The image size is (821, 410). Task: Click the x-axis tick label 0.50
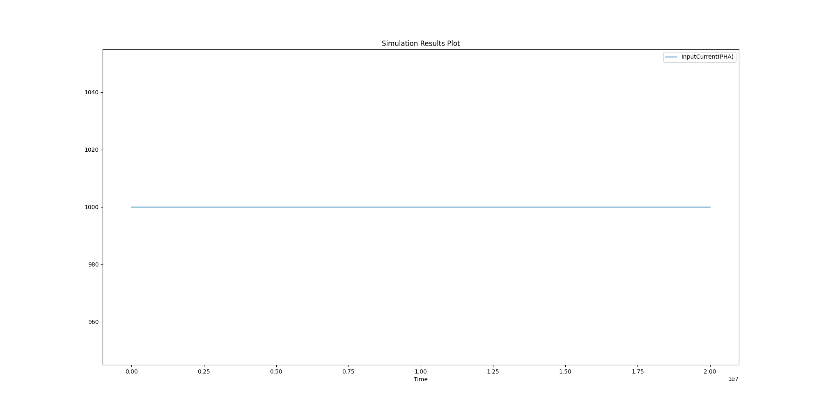coord(276,371)
